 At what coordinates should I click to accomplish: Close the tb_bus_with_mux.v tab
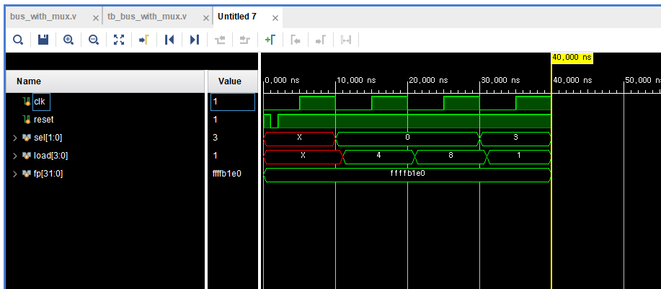coord(205,18)
